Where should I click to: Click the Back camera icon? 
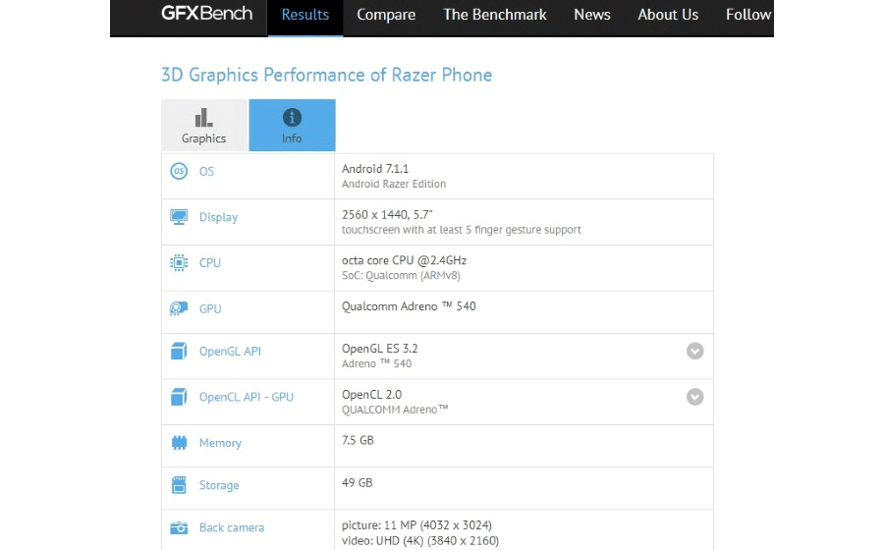(179, 528)
